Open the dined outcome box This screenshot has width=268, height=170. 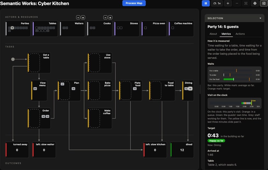coord(182,150)
